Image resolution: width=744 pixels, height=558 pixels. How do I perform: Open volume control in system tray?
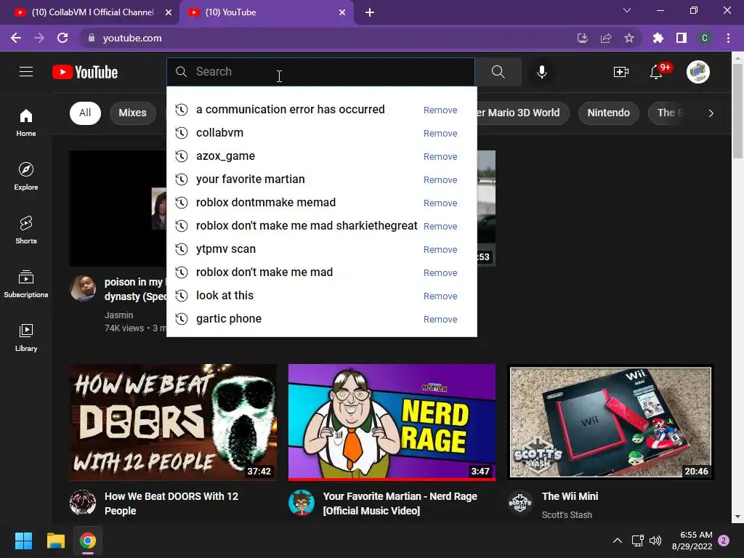[x=655, y=541]
